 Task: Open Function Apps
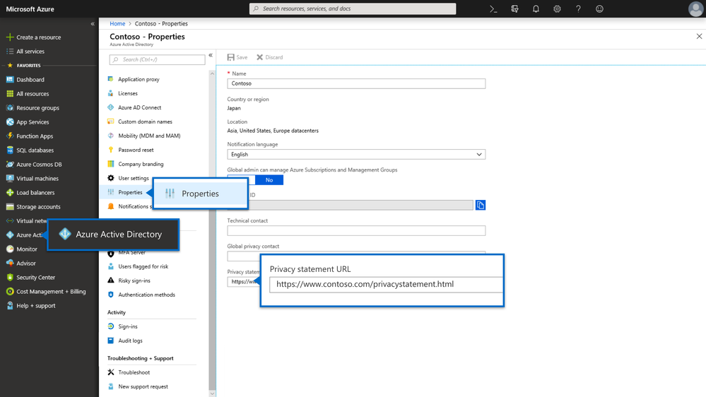coord(30,136)
